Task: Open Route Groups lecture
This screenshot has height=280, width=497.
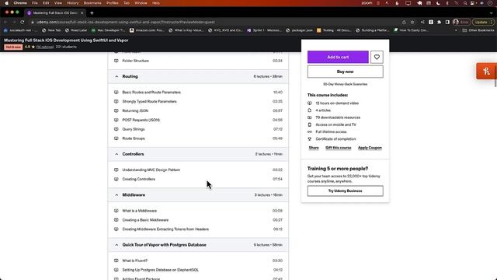Action: [x=134, y=138]
